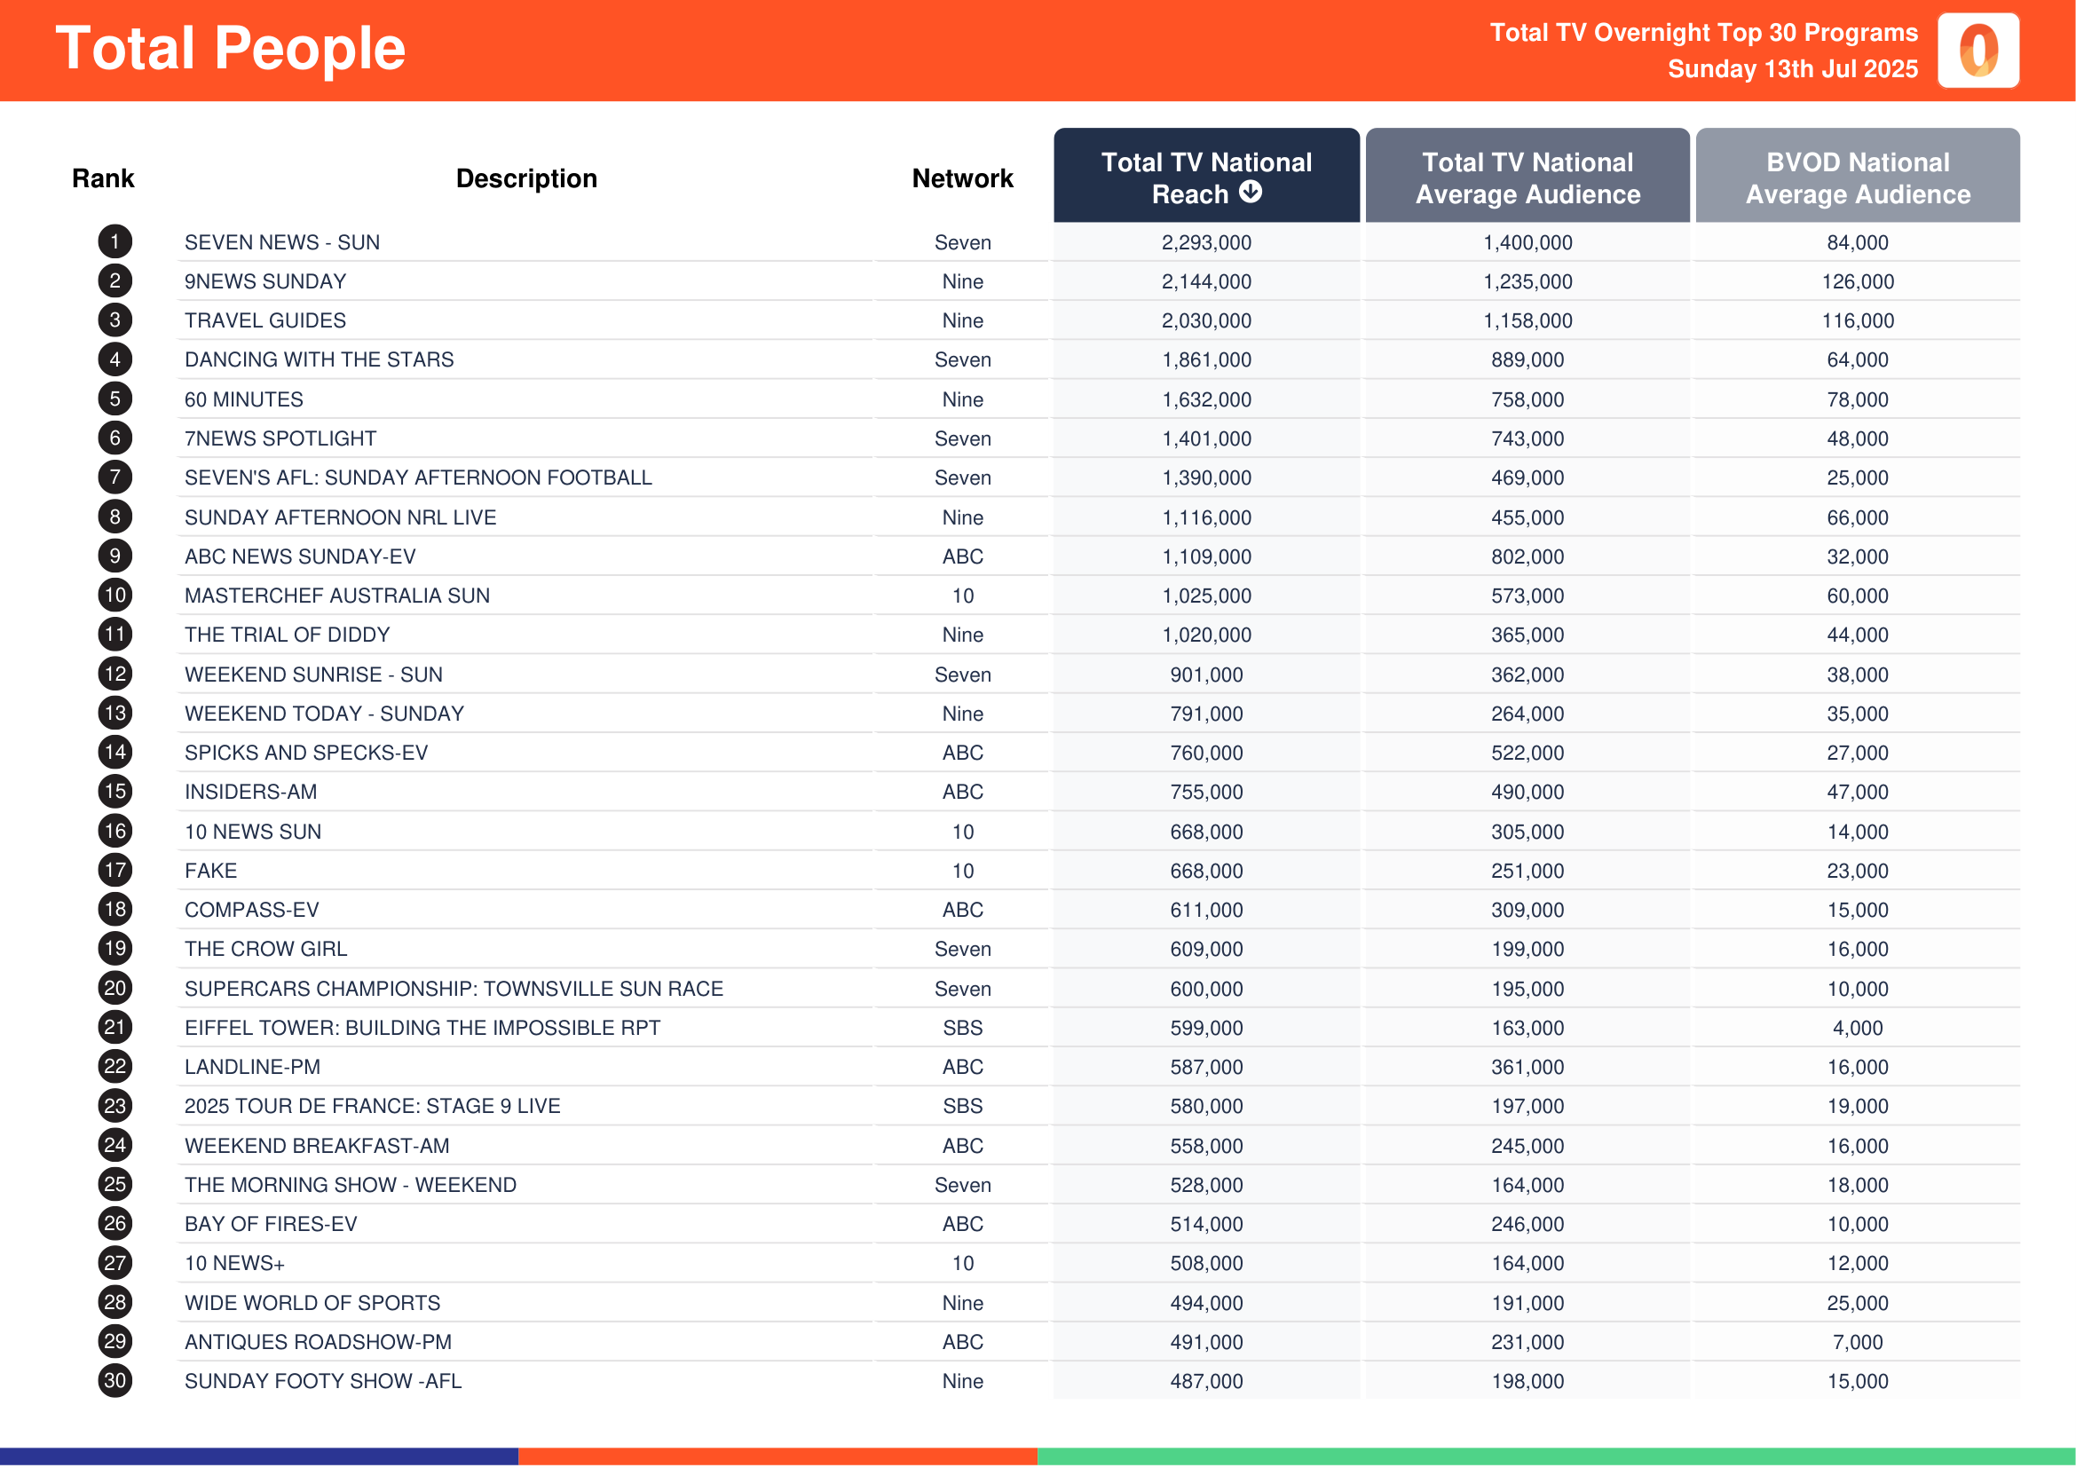Select the Total TV National Average Audience header
The image size is (2076, 1468).
click(1527, 177)
